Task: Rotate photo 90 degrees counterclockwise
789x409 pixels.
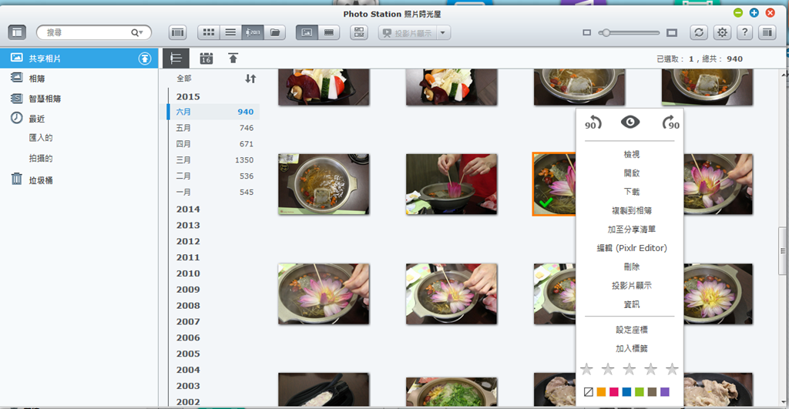Action: [593, 122]
